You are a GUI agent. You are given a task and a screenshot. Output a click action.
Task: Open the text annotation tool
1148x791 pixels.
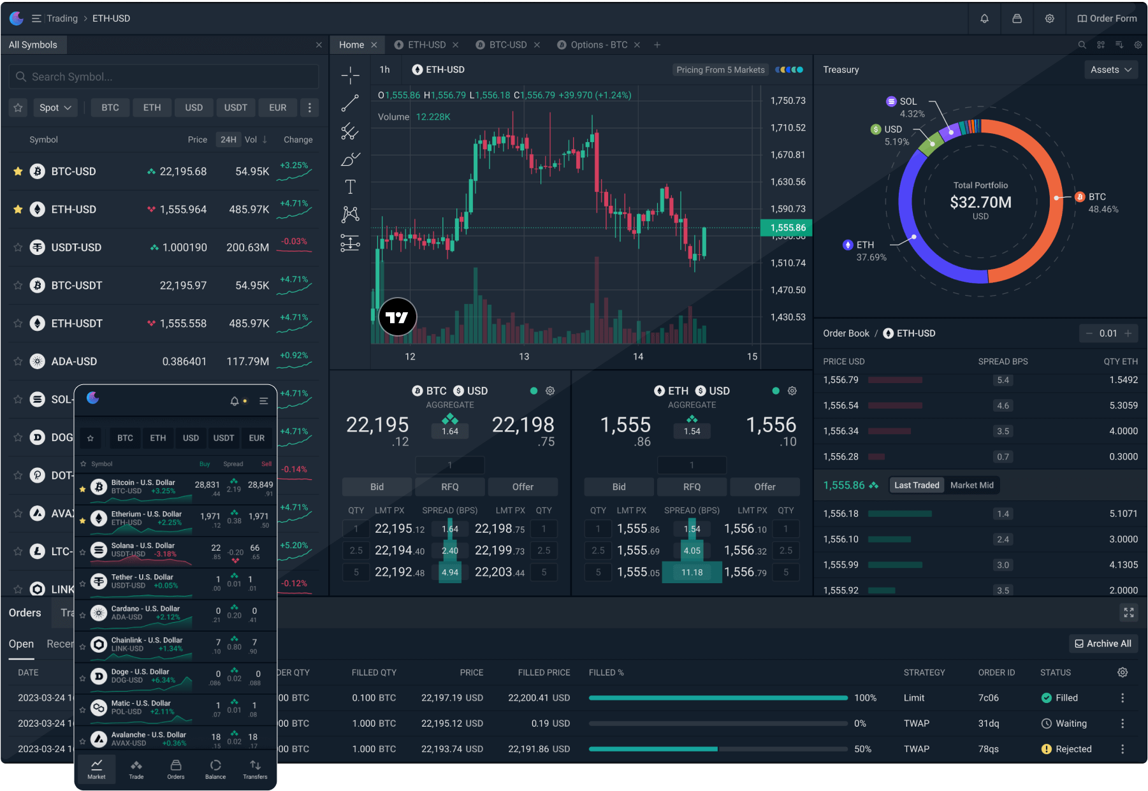pyautogui.click(x=350, y=185)
